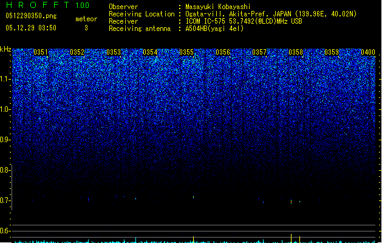Click the 0357 time marker
The width and height of the screenshot is (382, 243).
(259, 52)
